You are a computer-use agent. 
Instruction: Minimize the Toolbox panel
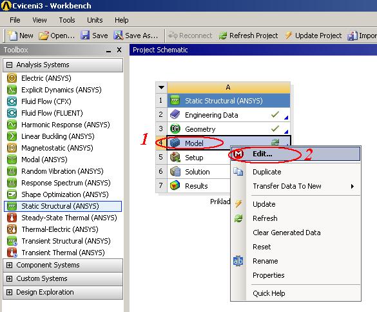109,50
